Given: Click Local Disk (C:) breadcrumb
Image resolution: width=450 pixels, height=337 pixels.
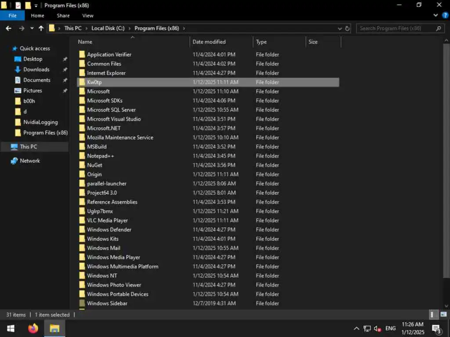Looking at the screenshot, I should [108, 29].
